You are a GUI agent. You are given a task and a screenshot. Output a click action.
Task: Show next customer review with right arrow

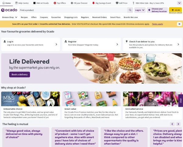pyautogui.click(x=178, y=124)
